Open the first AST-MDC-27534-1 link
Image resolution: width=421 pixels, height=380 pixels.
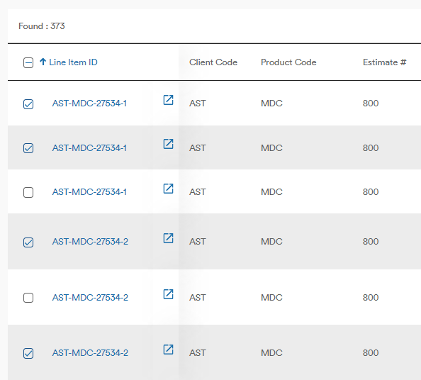tap(89, 103)
